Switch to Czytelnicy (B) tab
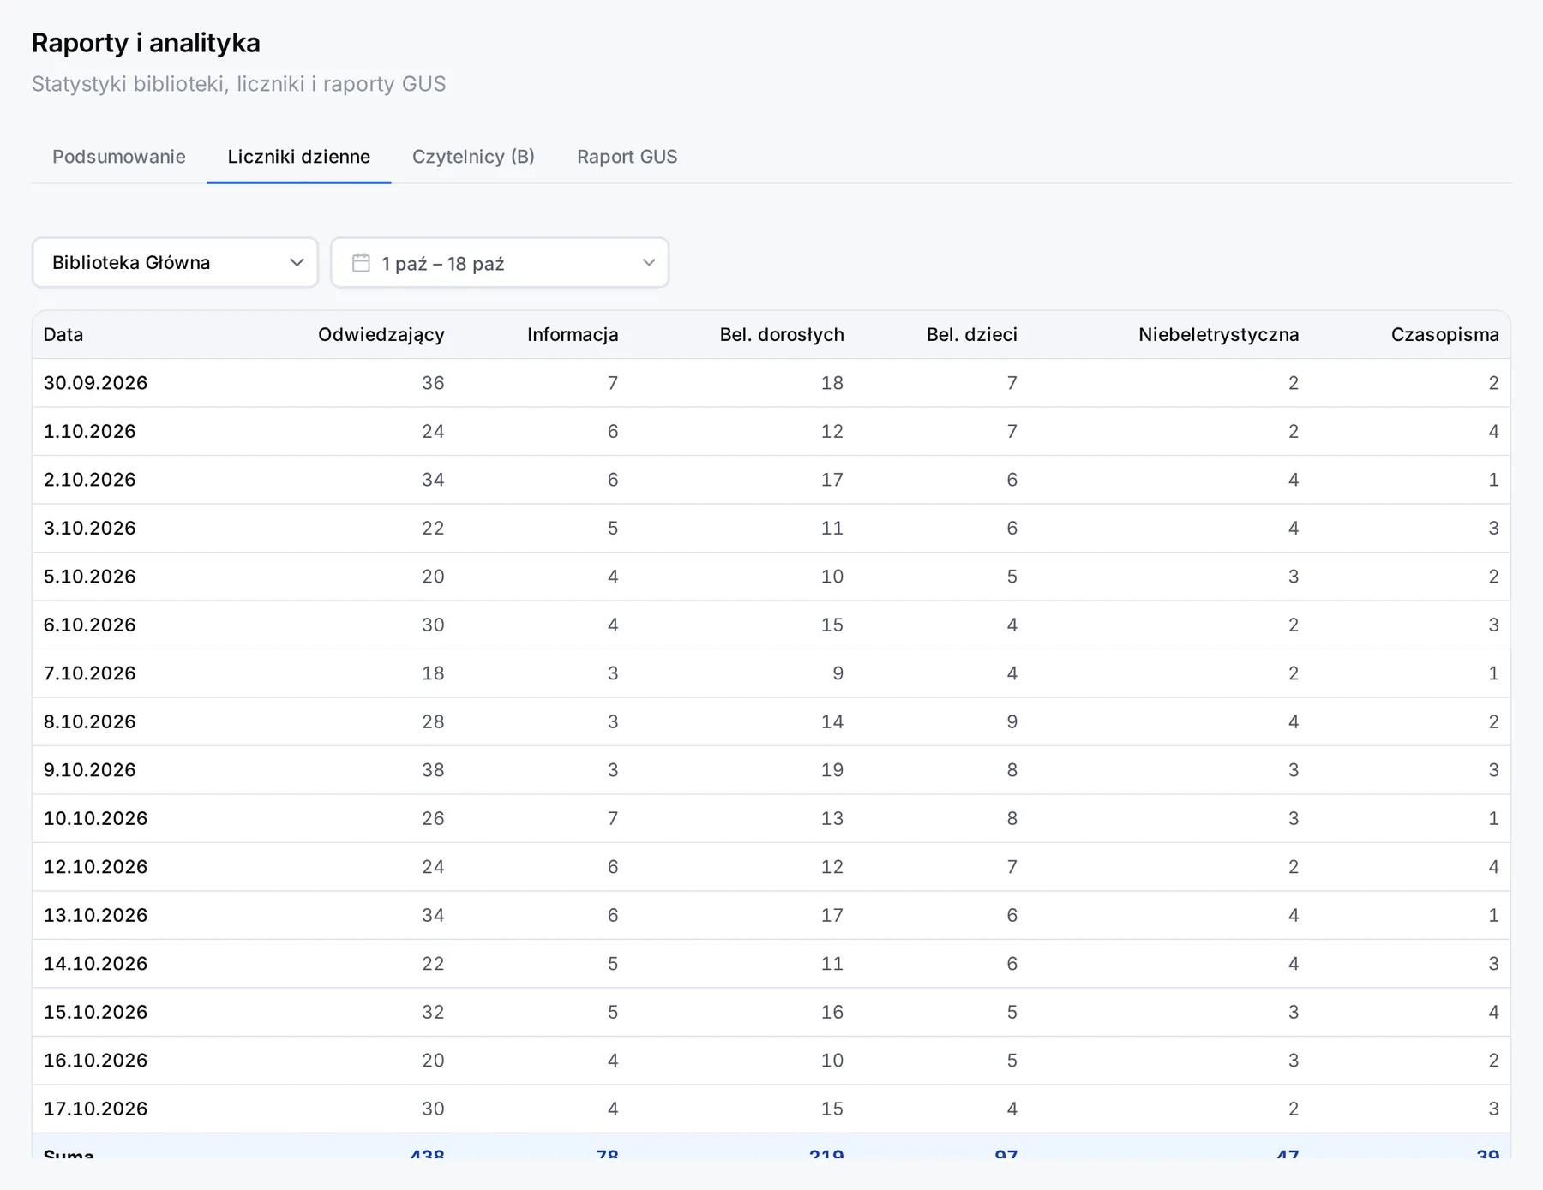 (x=473, y=157)
